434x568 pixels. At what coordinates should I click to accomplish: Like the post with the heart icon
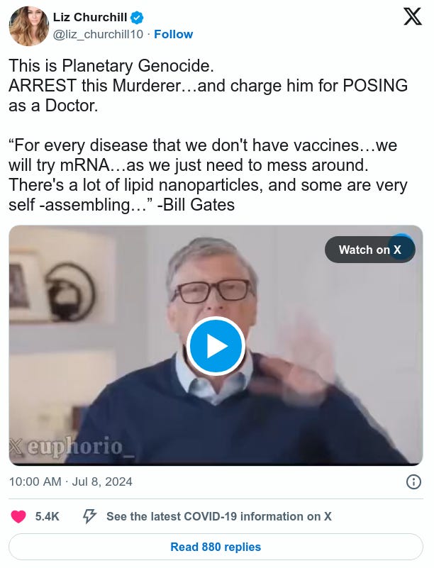click(x=18, y=516)
